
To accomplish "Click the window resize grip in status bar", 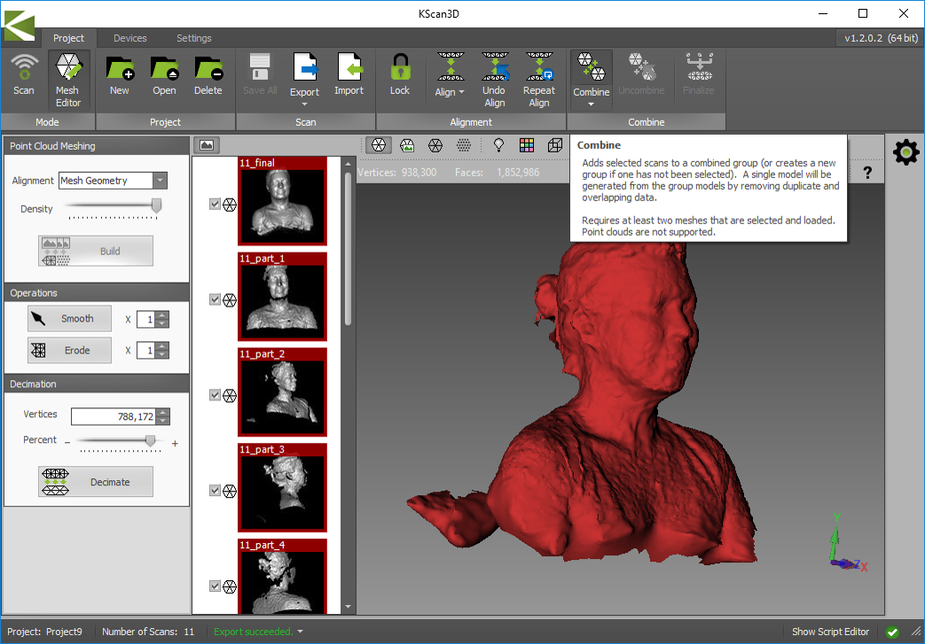I will tap(916, 632).
